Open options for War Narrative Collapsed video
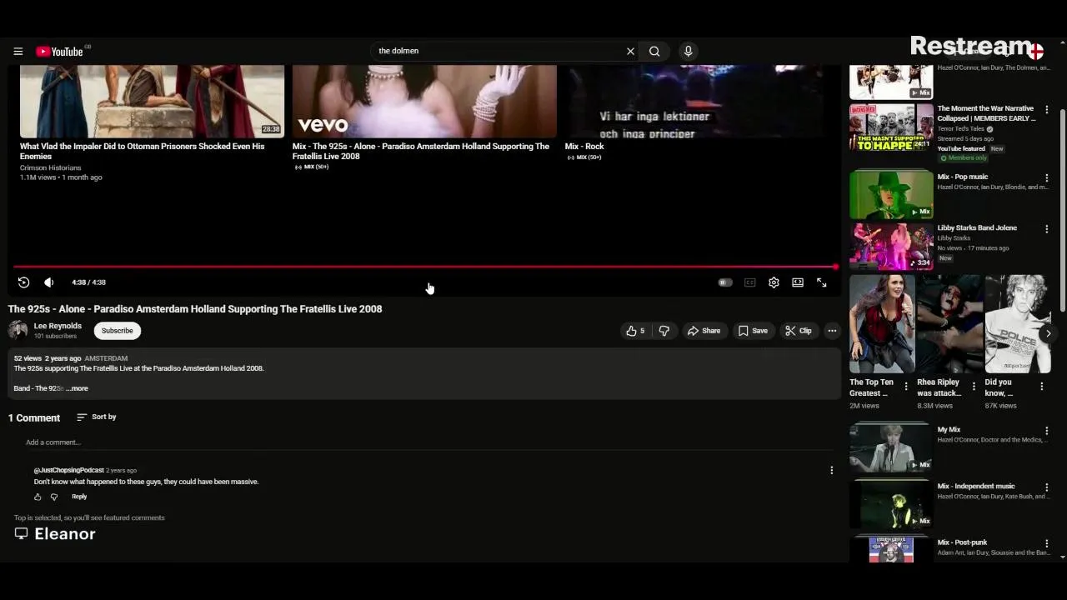Screen dimensions: 1067x600 (1047, 110)
